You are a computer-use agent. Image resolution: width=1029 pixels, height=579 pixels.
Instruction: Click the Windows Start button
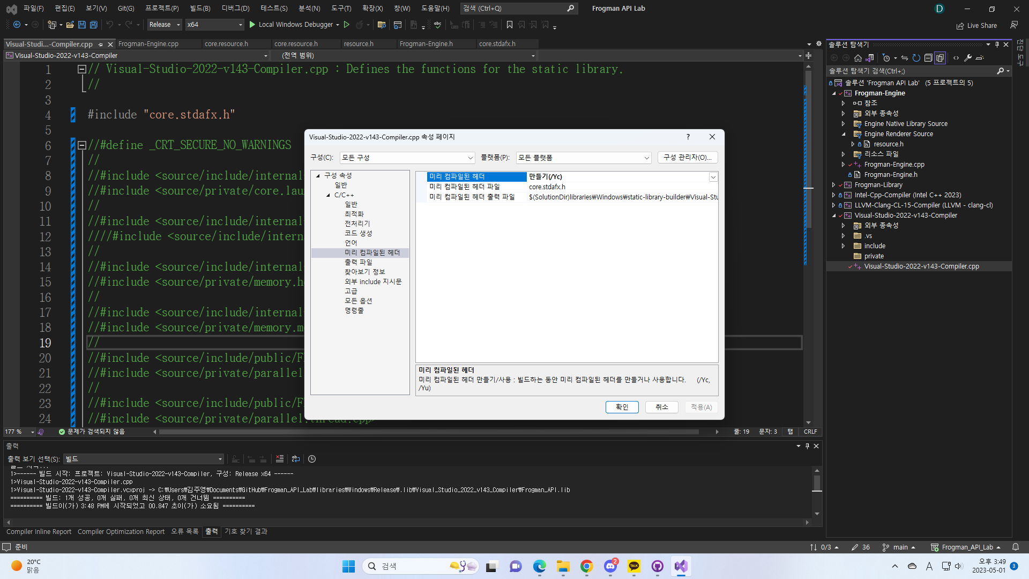[x=348, y=566]
